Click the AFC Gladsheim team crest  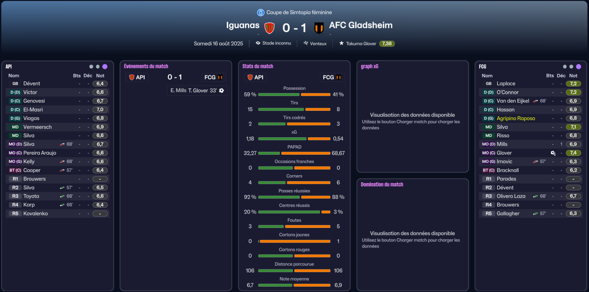(x=319, y=28)
